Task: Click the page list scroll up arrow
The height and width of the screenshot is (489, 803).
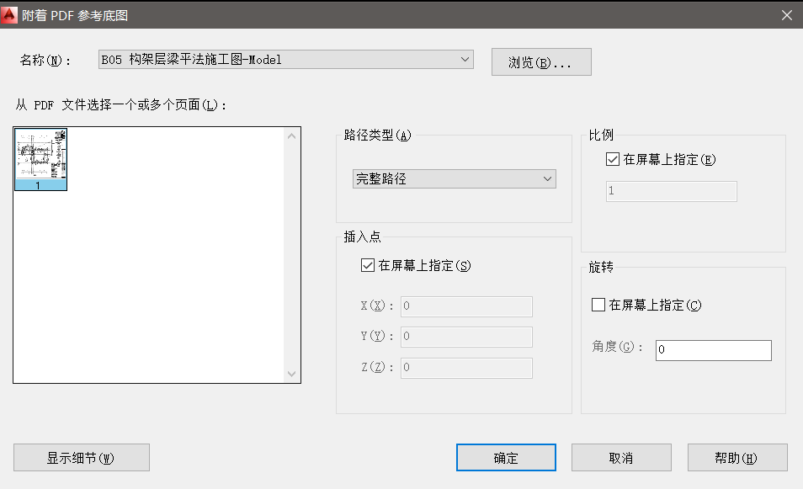Action: tap(292, 136)
